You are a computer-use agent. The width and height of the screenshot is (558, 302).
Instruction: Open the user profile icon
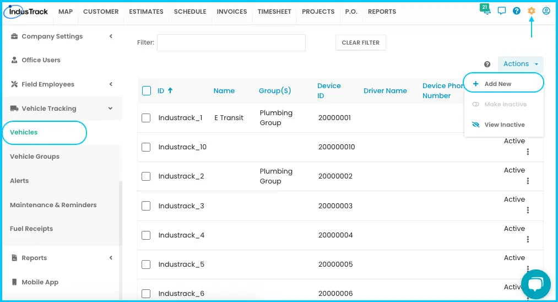546,11
